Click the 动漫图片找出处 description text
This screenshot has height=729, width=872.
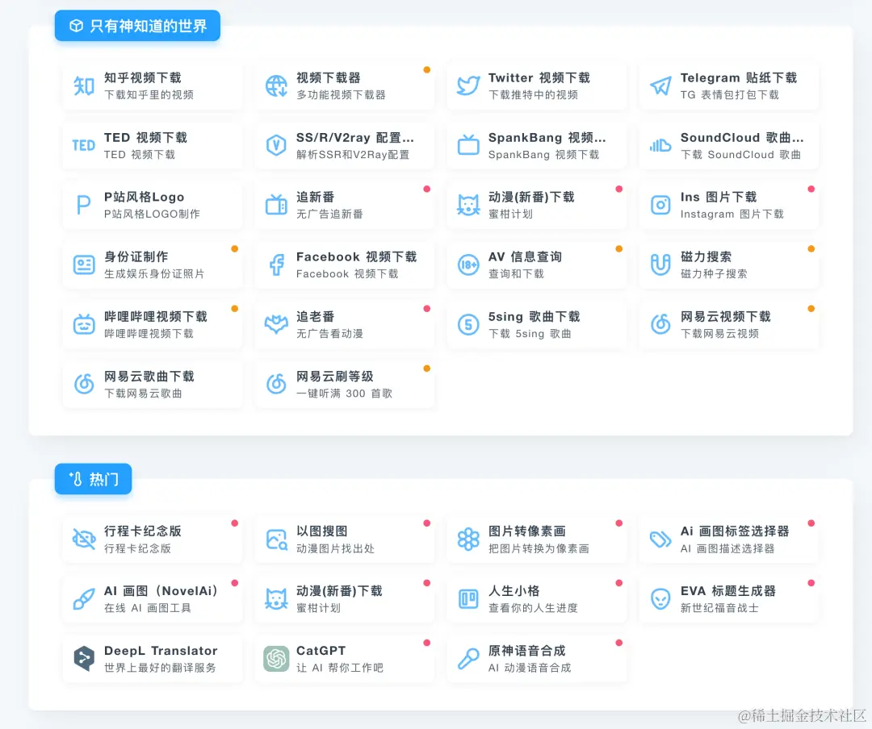click(x=335, y=548)
